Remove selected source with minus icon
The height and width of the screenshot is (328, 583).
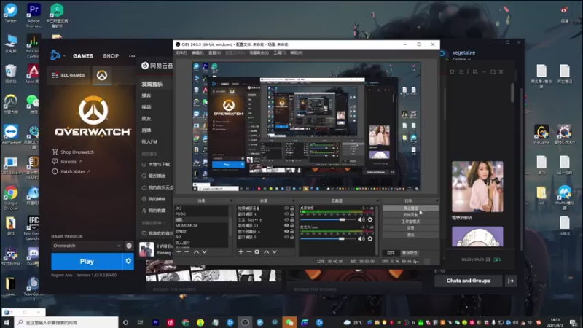[249, 251]
